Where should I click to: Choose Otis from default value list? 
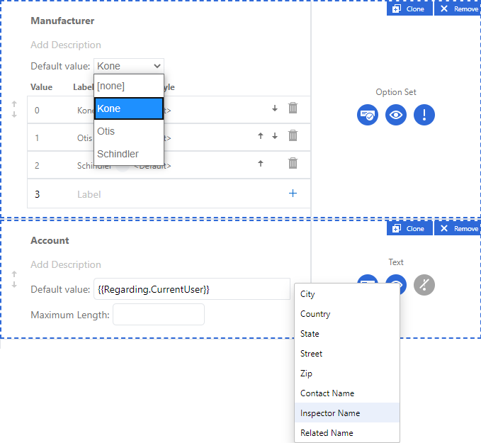(x=129, y=131)
